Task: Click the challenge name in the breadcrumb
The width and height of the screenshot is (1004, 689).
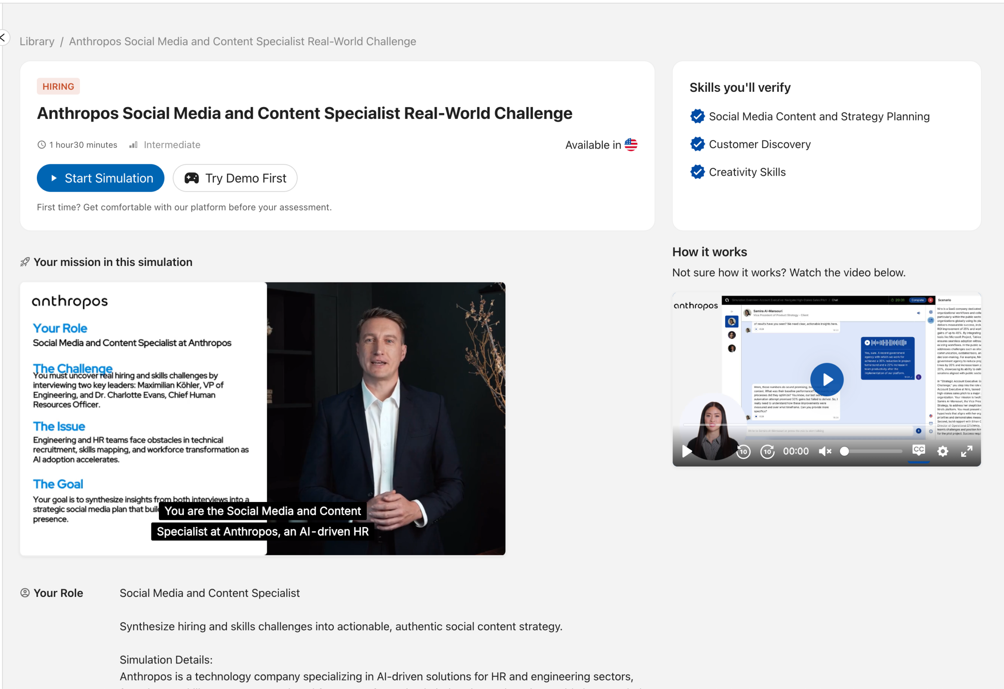Action: pos(242,42)
